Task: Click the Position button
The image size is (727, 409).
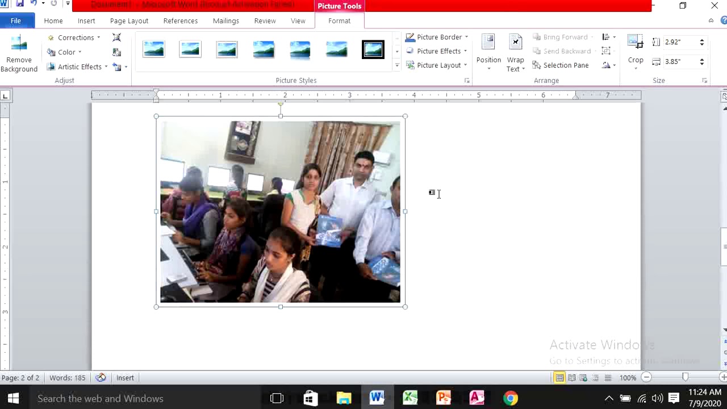Action: click(x=488, y=53)
